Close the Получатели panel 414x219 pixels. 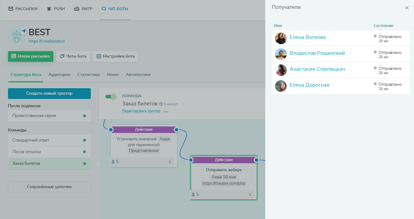[407, 8]
